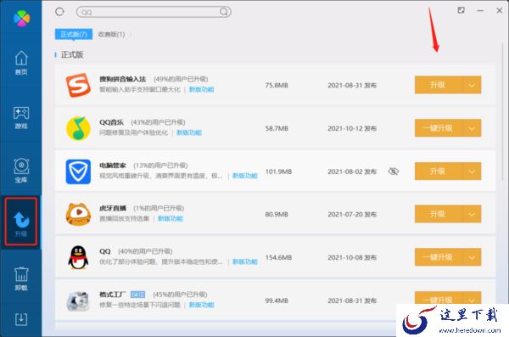This screenshot has width=509, height=337.
Task: Open 新版功能 link for 搜狗拼音输入法
Action: pyautogui.click(x=201, y=89)
